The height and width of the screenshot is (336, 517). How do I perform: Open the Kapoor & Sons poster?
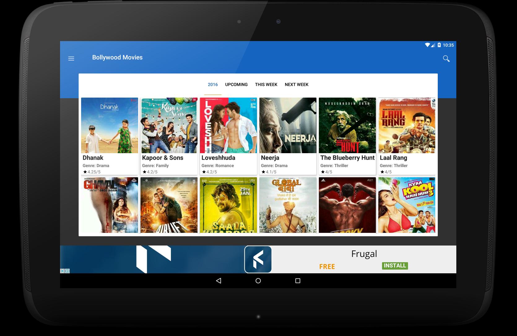pyautogui.click(x=169, y=125)
